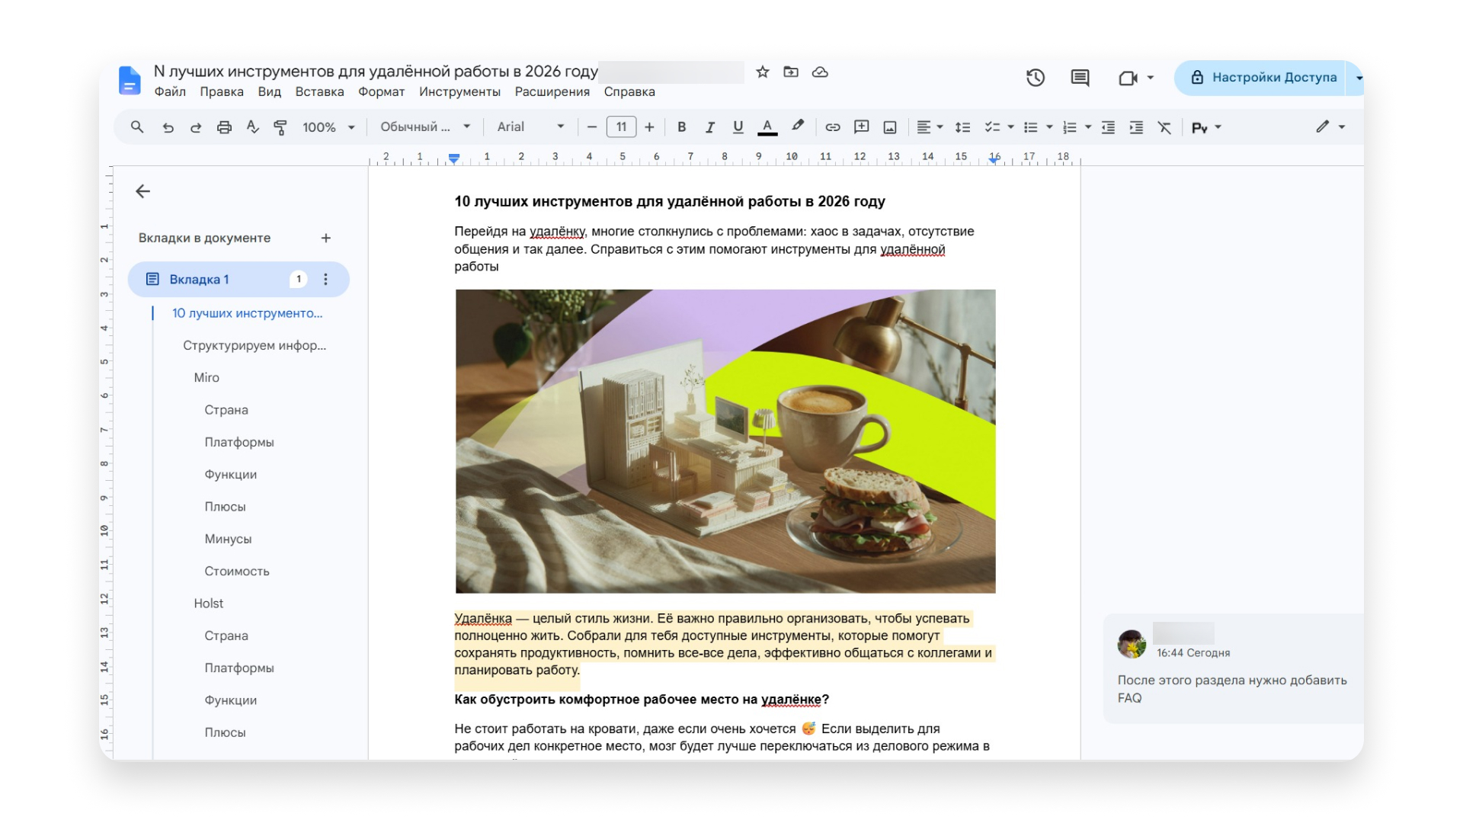Activate the paint format tool
The width and height of the screenshot is (1463, 823).
click(280, 127)
